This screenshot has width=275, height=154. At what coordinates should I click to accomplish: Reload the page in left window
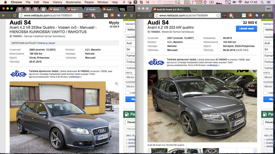click(14, 15)
